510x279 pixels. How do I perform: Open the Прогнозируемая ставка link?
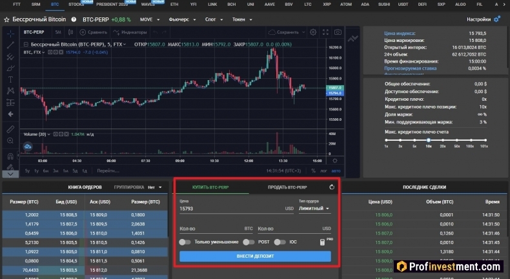410,68
